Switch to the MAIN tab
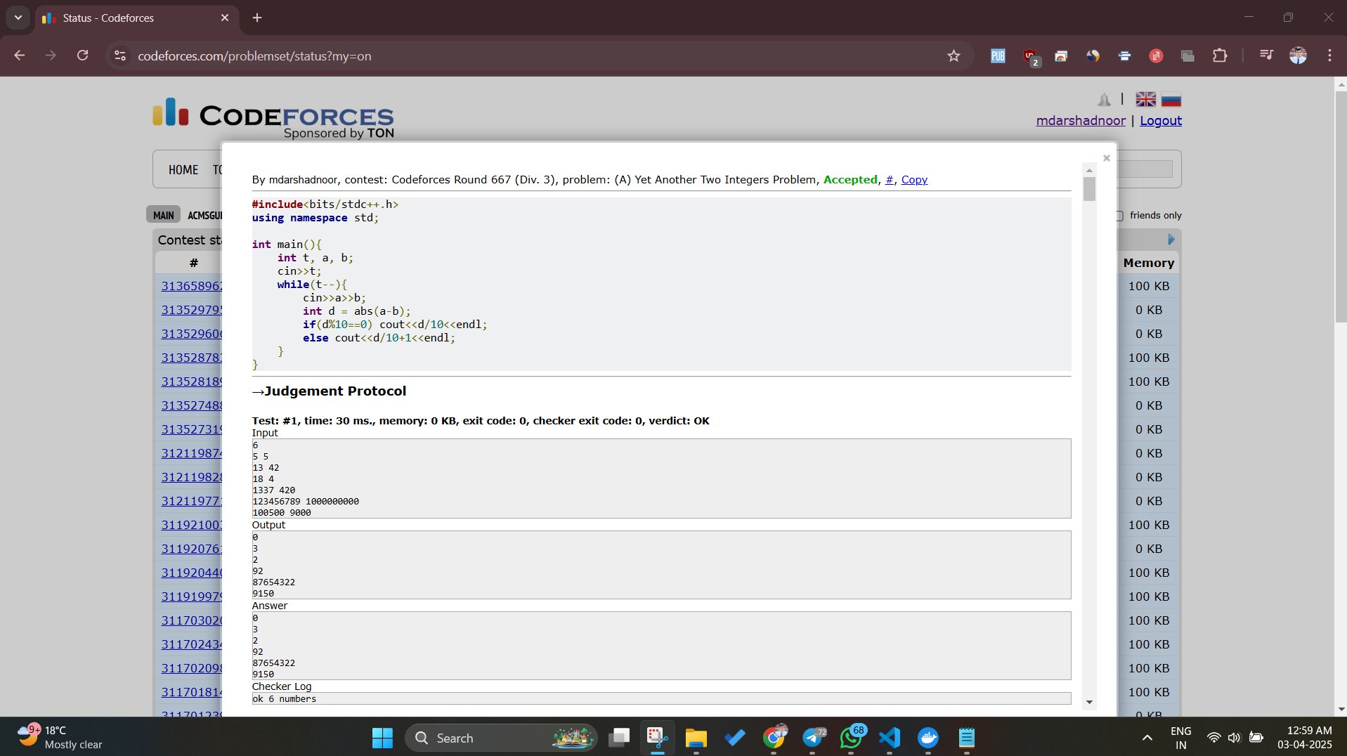 tap(162, 214)
